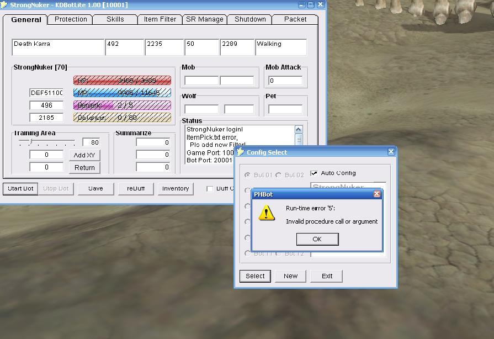This screenshot has width=494, height=339.
Task: Switch to the Shutdown tab
Action: (250, 19)
